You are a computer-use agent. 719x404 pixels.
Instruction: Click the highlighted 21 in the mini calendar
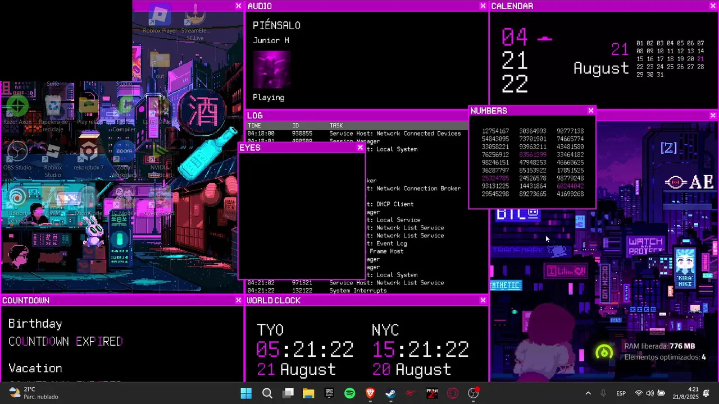[700, 59]
